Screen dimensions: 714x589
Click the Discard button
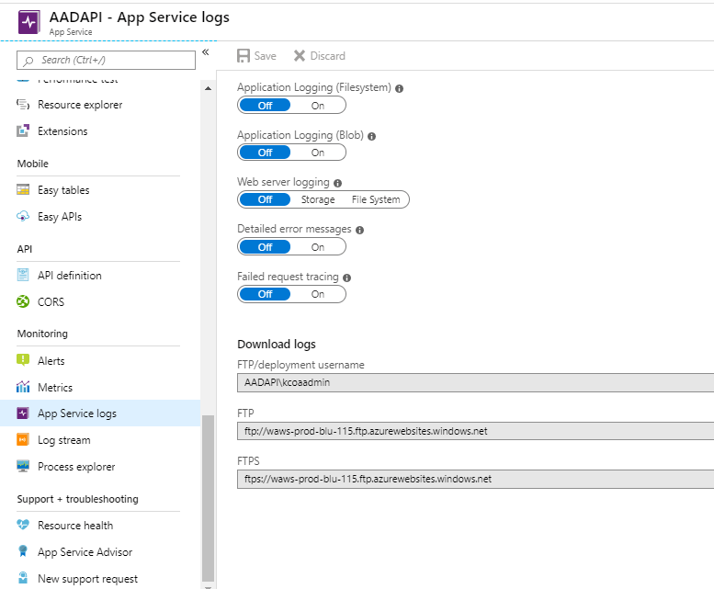pos(320,56)
